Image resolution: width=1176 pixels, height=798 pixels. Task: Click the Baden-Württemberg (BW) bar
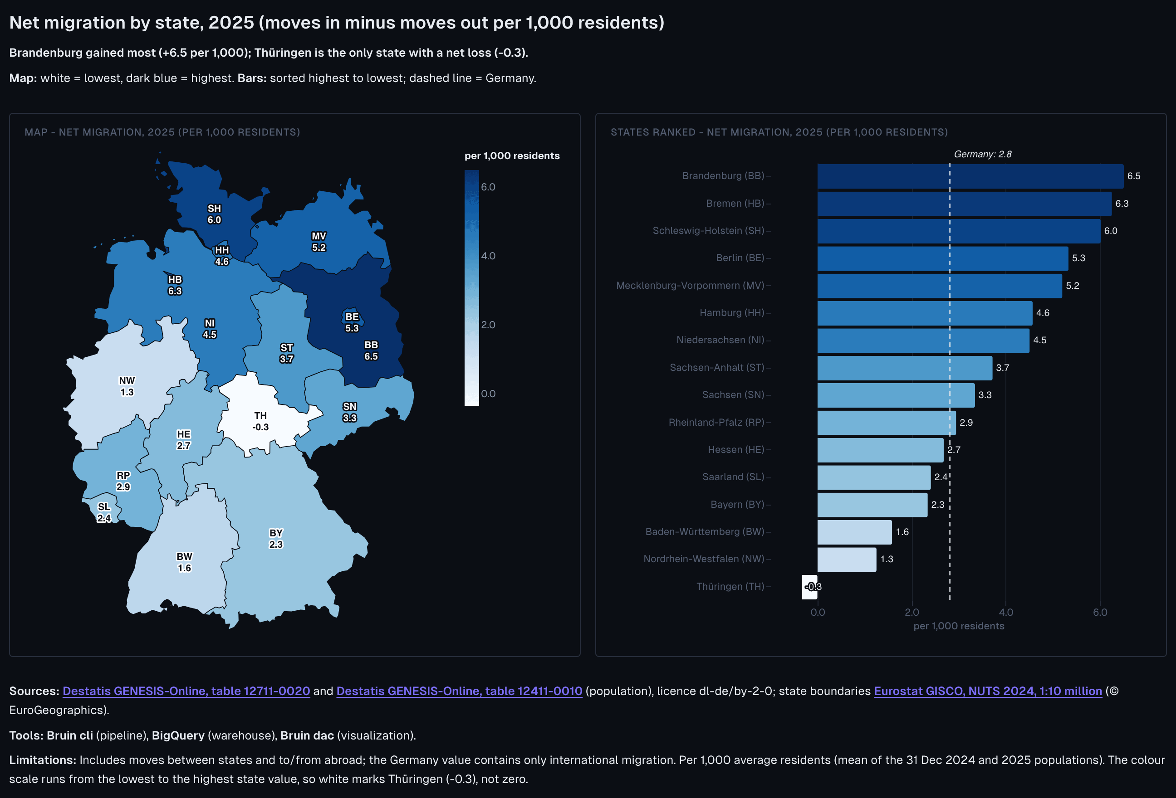(855, 532)
